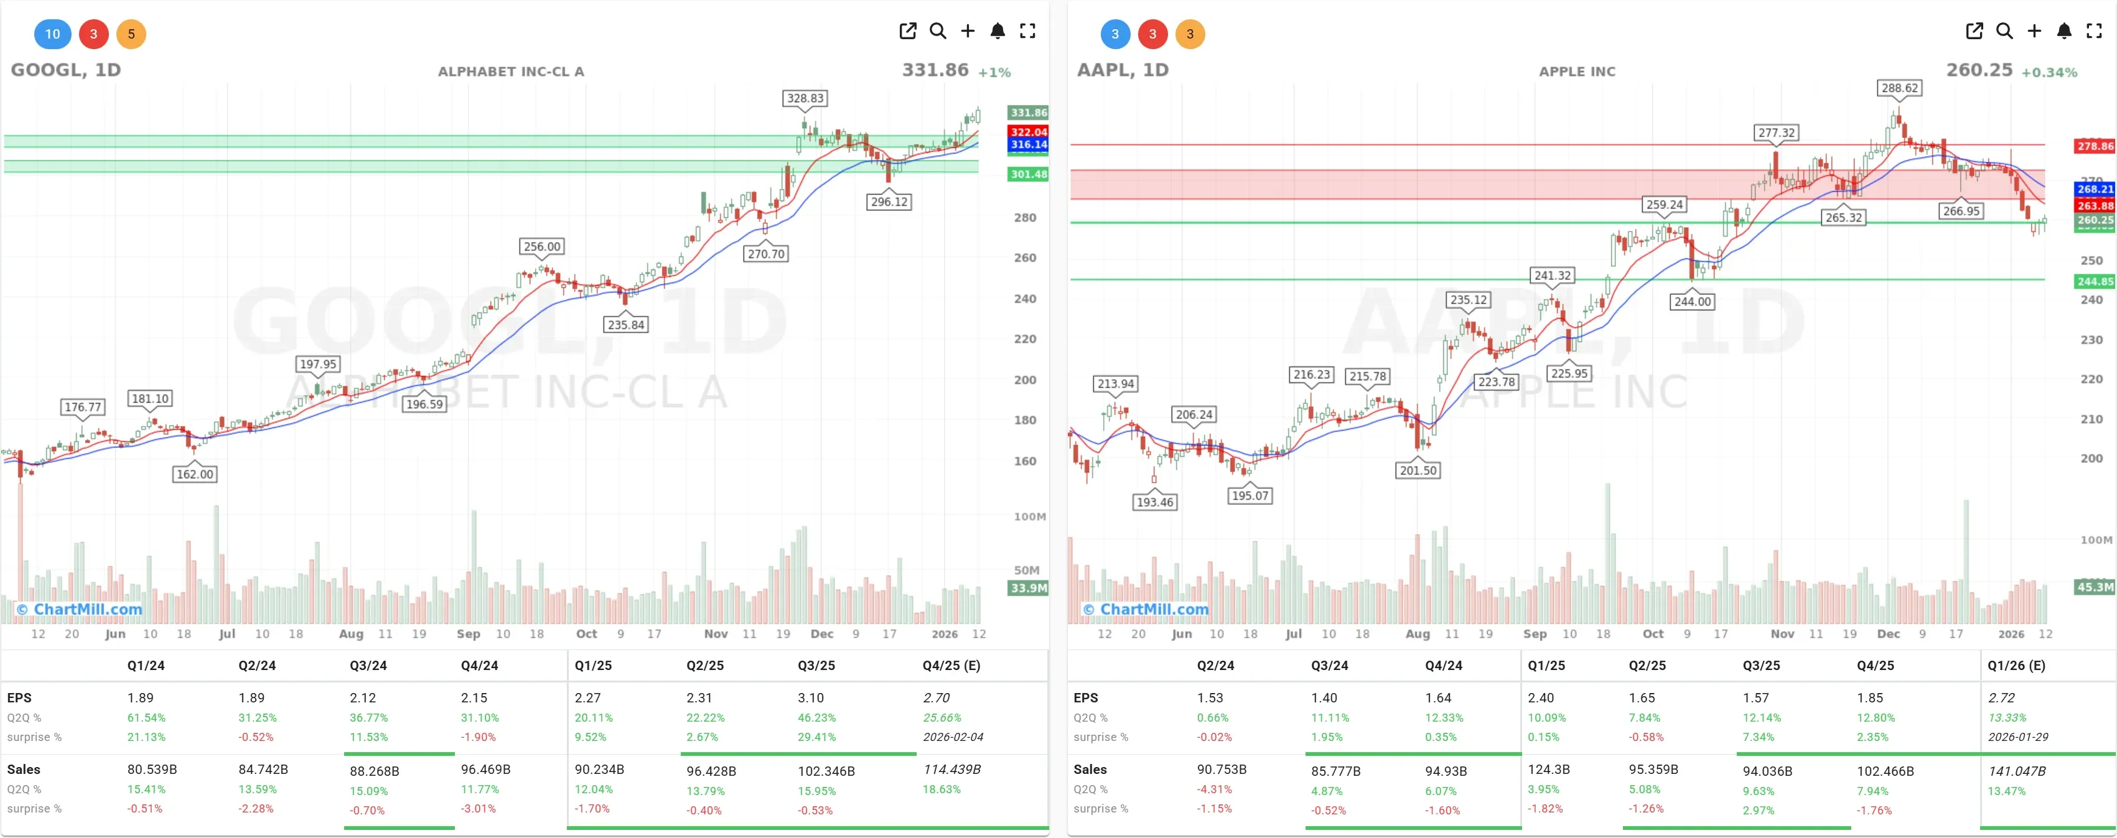Open ChartMill.com link under GOOGL chart
The width and height of the screenshot is (2117, 838).
tap(78, 609)
